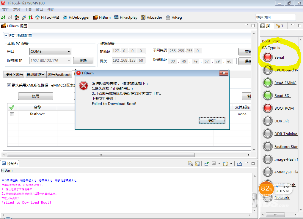
Task: Click the Serial status indicator light
Action: click(268, 57)
